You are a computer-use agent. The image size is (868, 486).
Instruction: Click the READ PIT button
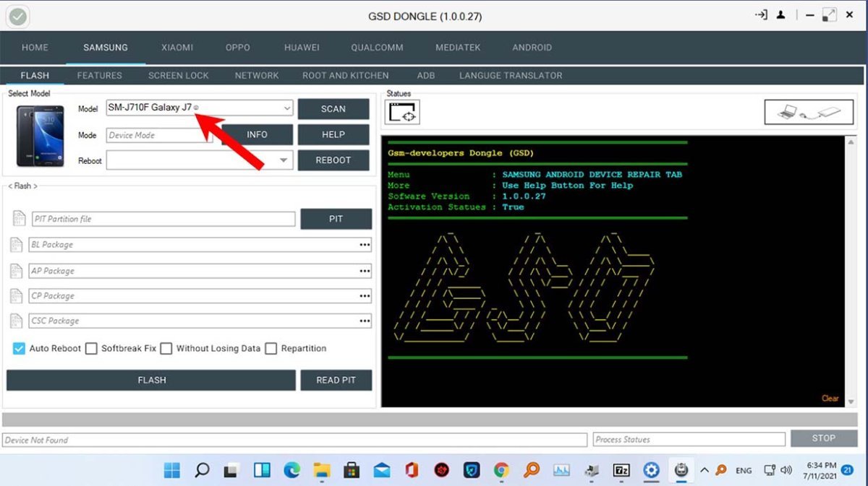336,380
